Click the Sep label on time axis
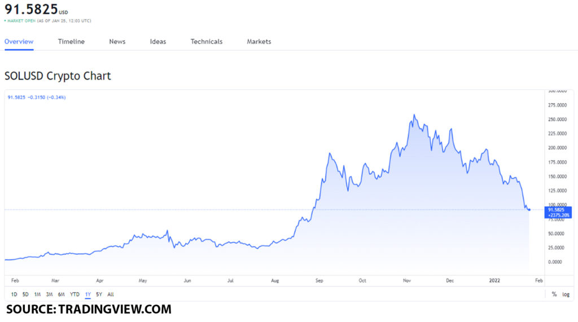Screen dimensions: 578x322 coord(319,281)
